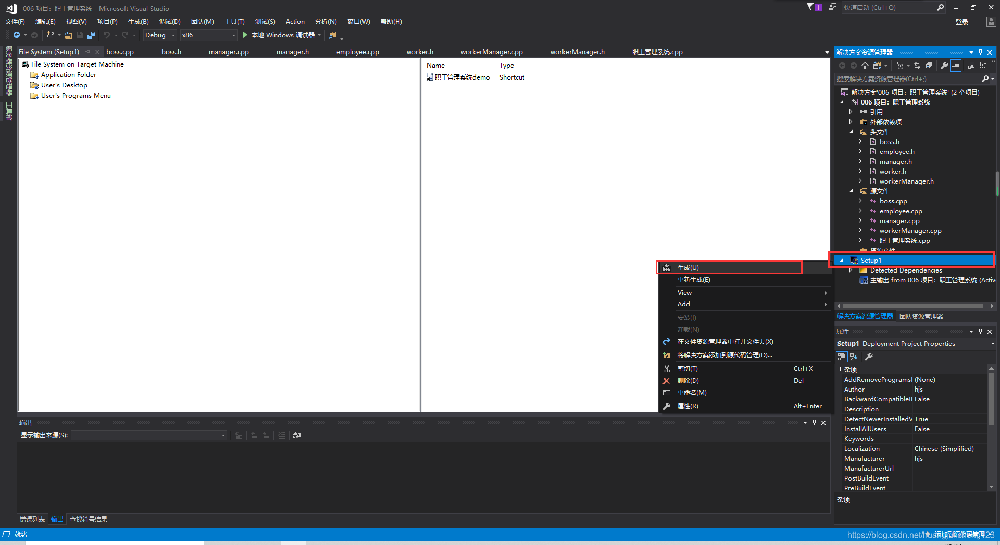Open the 显示输出来源 dropdown
The width and height of the screenshot is (1000, 545).
pyautogui.click(x=149, y=435)
